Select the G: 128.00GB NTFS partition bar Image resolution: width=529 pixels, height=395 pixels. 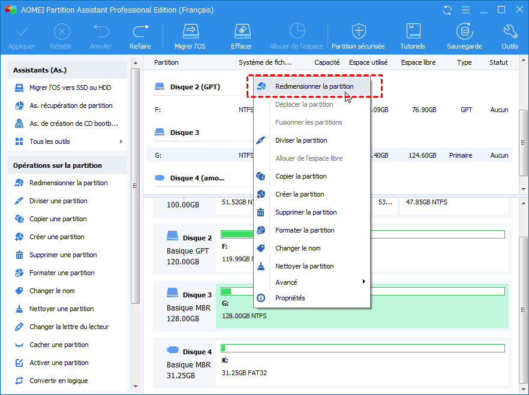click(362, 306)
